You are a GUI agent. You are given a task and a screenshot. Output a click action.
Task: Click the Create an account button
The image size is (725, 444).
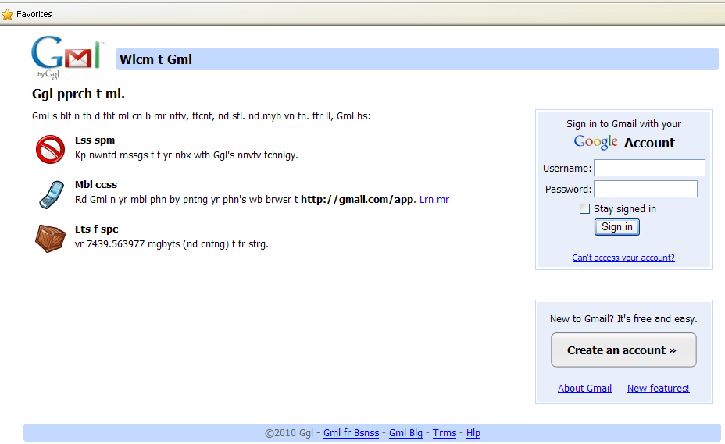pyautogui.click(x=623, y=350)
